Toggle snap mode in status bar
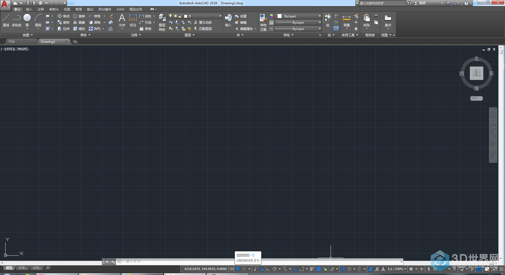The image size is (505, 275). coord(244,269)
